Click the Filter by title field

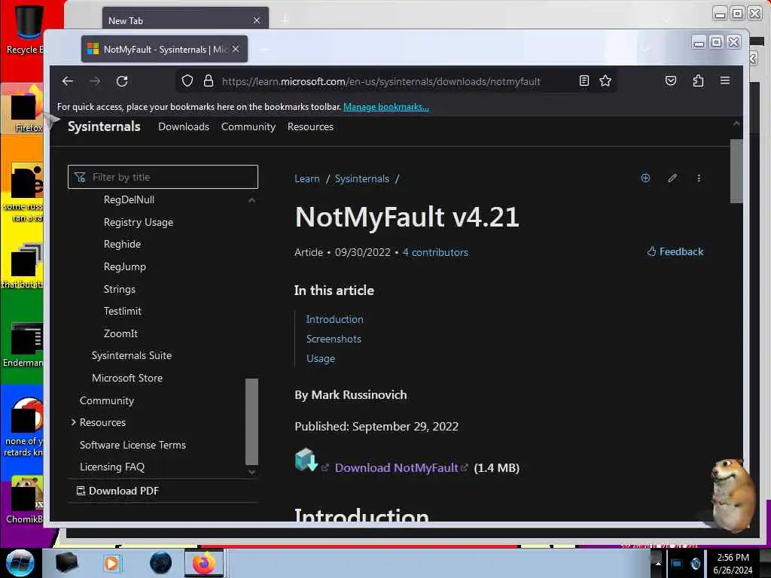(x=163, y=177)
